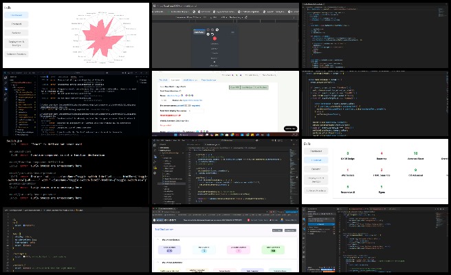This screenshot has width=451, height=275.
Task: Click the user avatar icon in the dashboard header
Action: [282, 220]
